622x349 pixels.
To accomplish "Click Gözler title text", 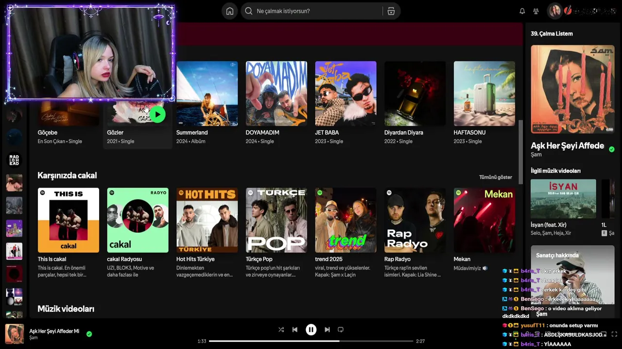I will point(115,132).
